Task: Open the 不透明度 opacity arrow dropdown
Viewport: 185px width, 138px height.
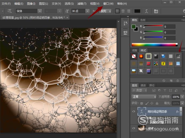Action: pos(183,97)
